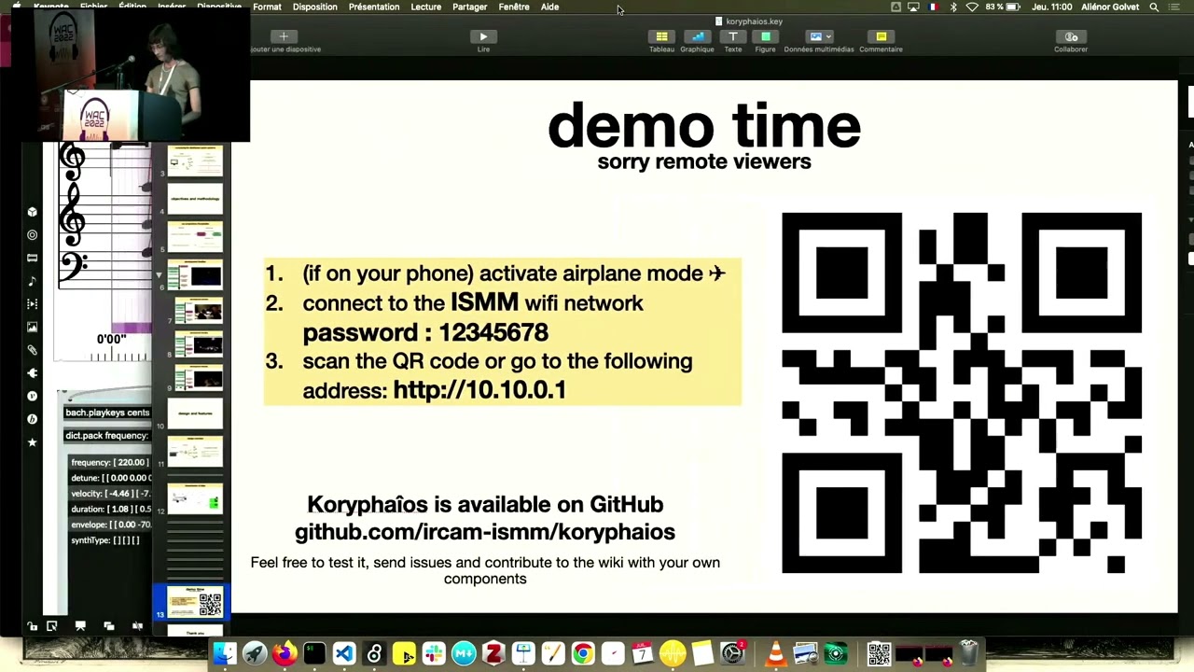Viewport: 1194px width, 672px height.
Task: Click the Max sidebar target circle icon
Action: pos(32,235)
